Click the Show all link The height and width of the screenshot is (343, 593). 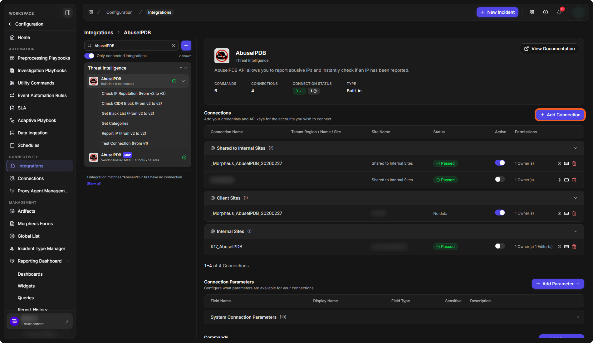tap(94, 183)
